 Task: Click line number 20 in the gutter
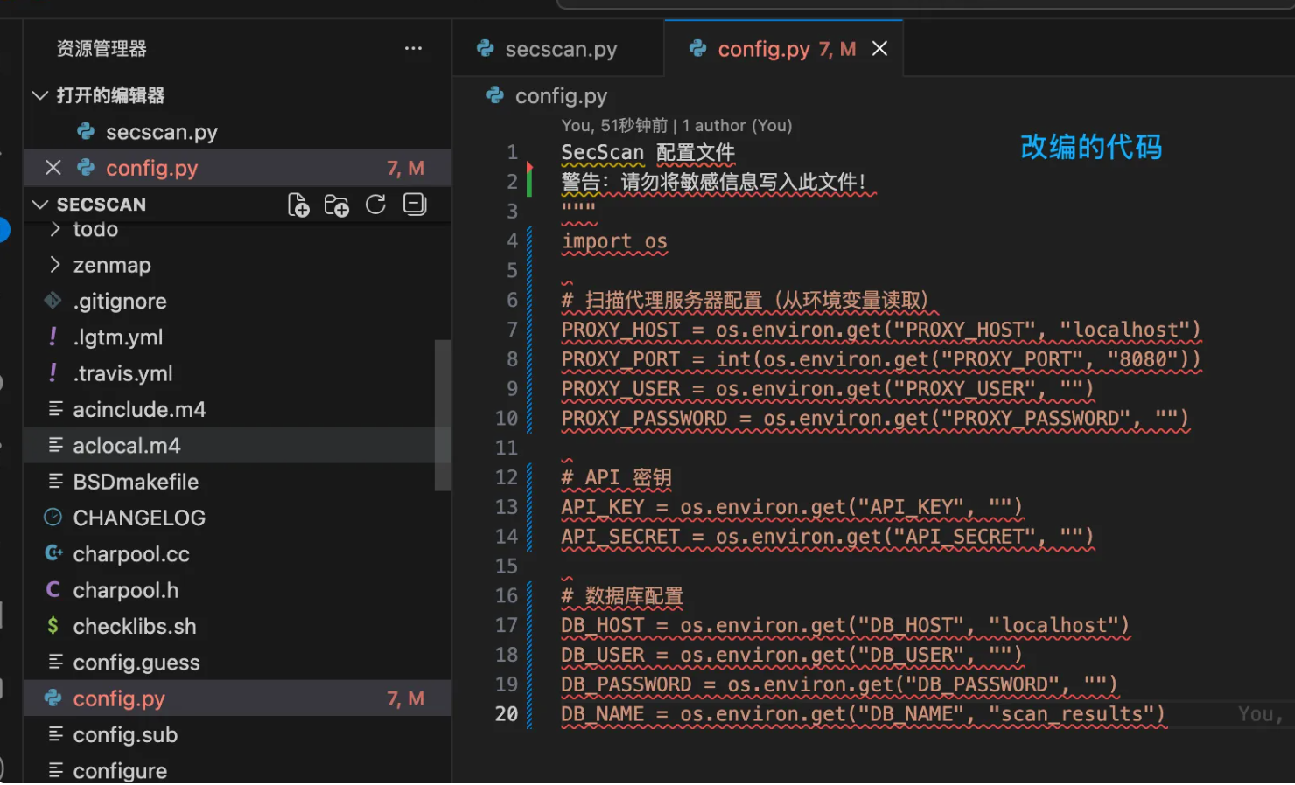point(507,714)
